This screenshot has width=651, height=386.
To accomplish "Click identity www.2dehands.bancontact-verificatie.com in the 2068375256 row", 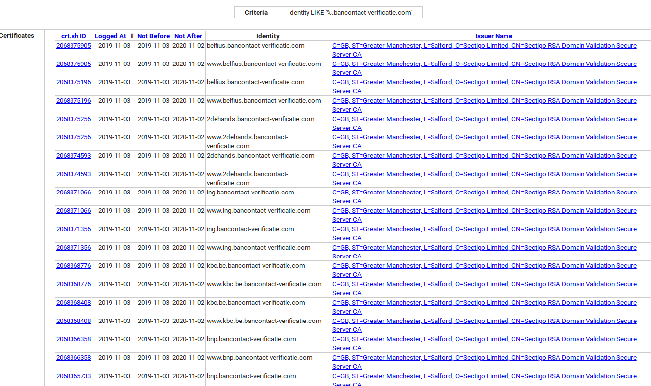I will pyautogui.click(x=247, y=142).
